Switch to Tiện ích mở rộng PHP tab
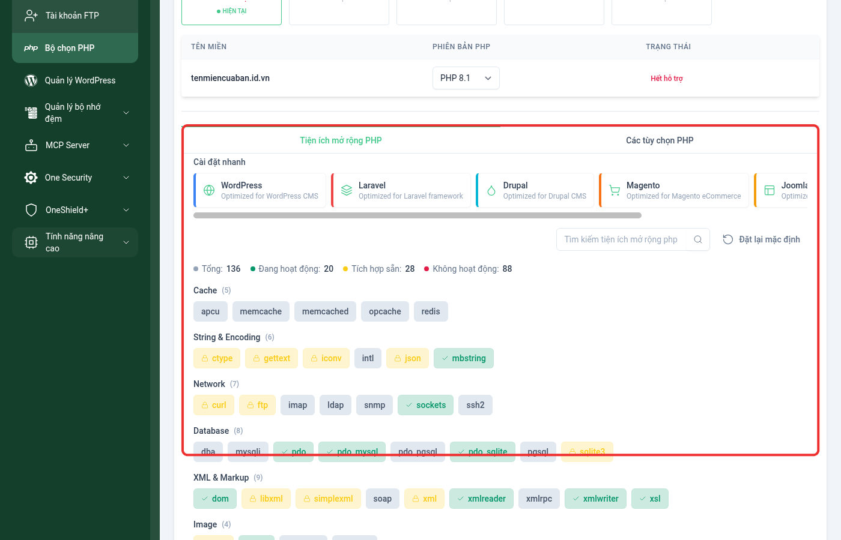The image size is (841, 540). (341, 140)
